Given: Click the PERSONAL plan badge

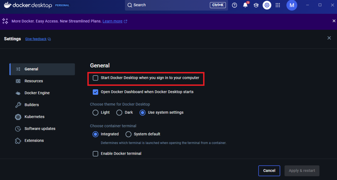Looking at the screenshot, I should tap(62, 5).
